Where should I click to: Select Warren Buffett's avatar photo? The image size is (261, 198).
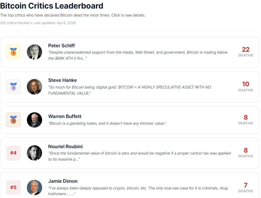(x=34, y=120)
